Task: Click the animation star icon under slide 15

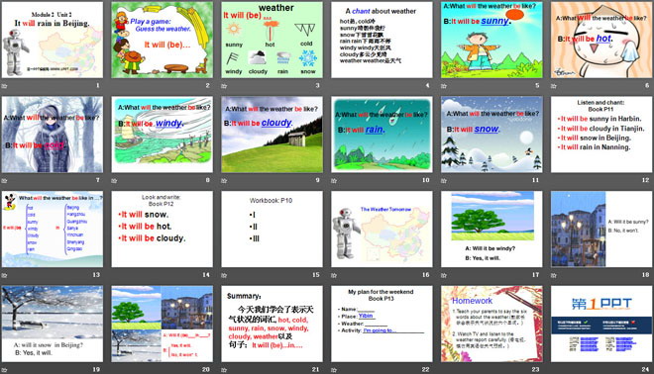Action: coord(224,275)
